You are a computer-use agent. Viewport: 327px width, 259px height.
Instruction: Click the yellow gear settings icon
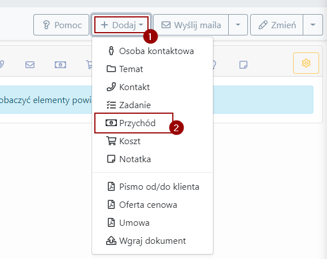[x=306, y=63]
